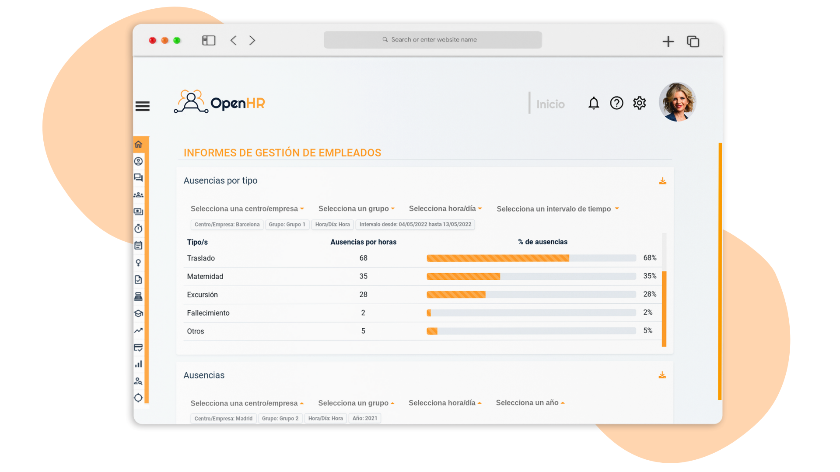Download the Ausencias por tipo report
Screen dimensions: 840x472
662,180
